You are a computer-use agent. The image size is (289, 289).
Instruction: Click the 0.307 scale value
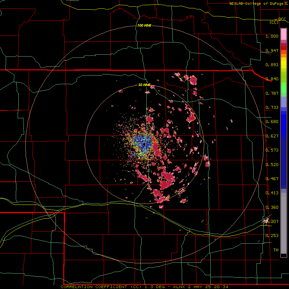[272, 222]
